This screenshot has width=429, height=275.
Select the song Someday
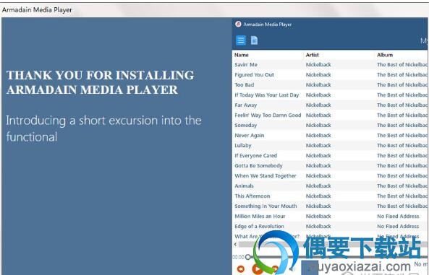246,126
